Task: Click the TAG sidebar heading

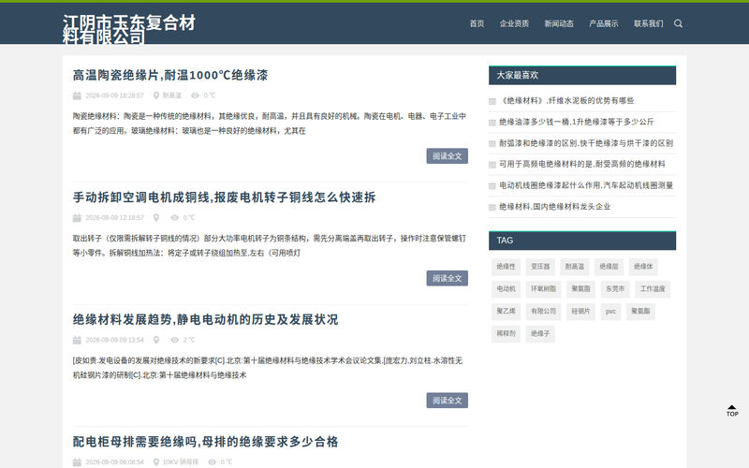Action: tap(582, 241)
